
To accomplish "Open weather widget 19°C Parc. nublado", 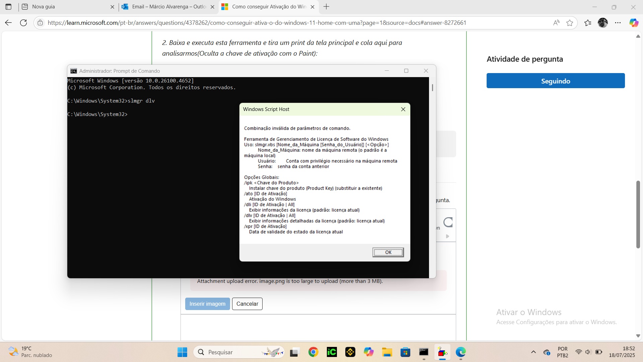I will [x=30, y=352].
